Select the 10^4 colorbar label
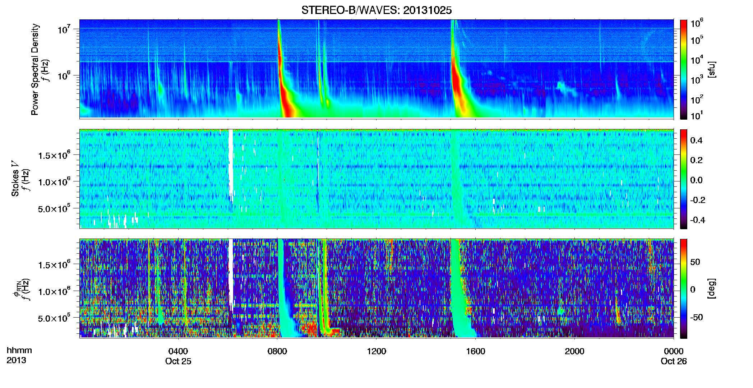Image resolution: width=753 pixels, height=388 pixels. click(697, 60)
